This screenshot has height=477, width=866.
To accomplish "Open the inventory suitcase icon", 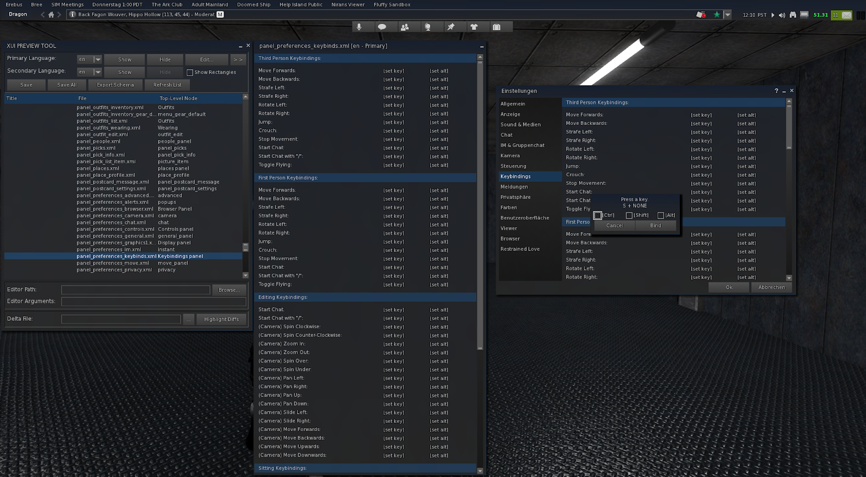I will click(x=496, y=27).
